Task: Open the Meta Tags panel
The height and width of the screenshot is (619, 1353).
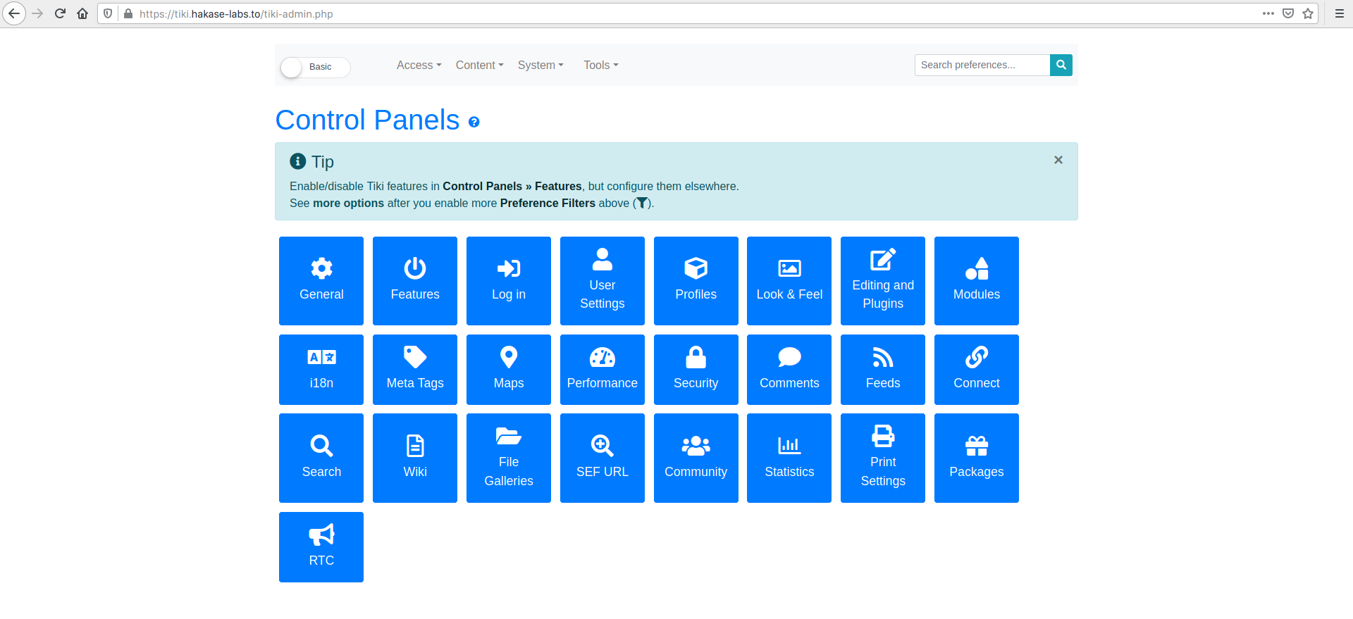Action: point(415,370)
